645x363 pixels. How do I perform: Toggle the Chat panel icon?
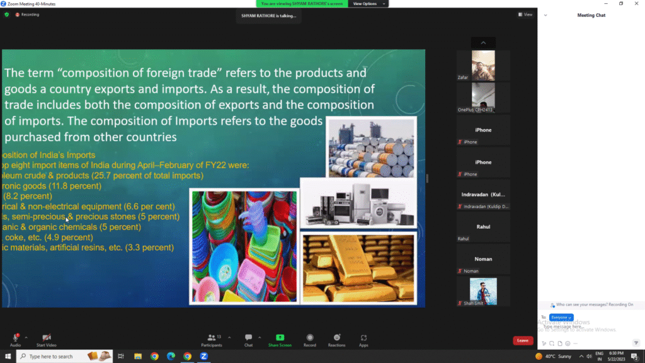coord(248,338)
